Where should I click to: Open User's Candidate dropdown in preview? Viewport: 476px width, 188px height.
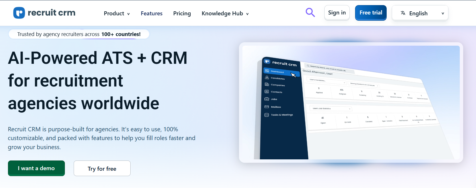click(327, 81)
